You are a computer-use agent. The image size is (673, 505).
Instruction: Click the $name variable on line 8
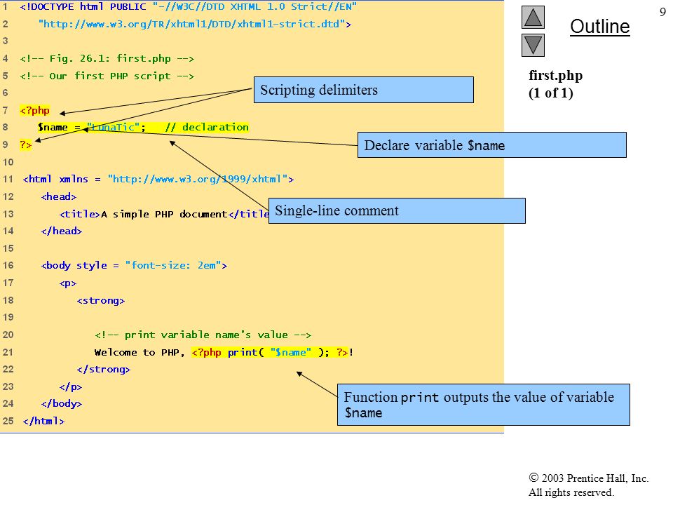click(53, 127)
